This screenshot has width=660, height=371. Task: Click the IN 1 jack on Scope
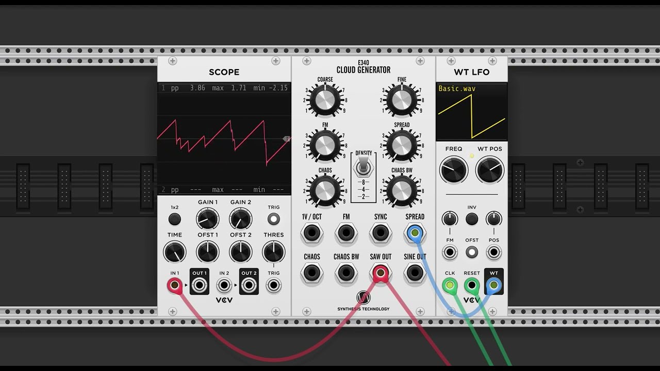(175, 285)
